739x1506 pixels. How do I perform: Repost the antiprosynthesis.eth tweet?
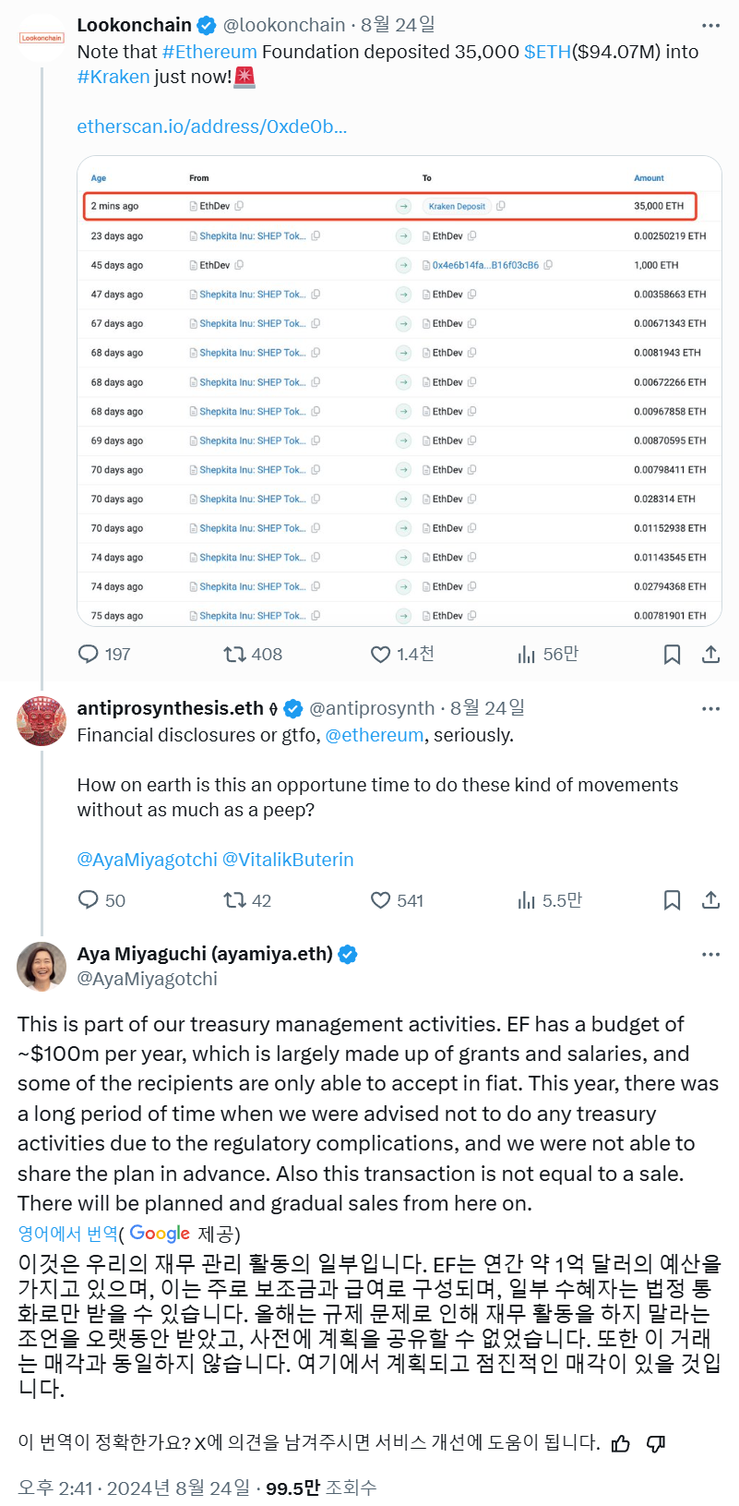(x=234, y=900)
